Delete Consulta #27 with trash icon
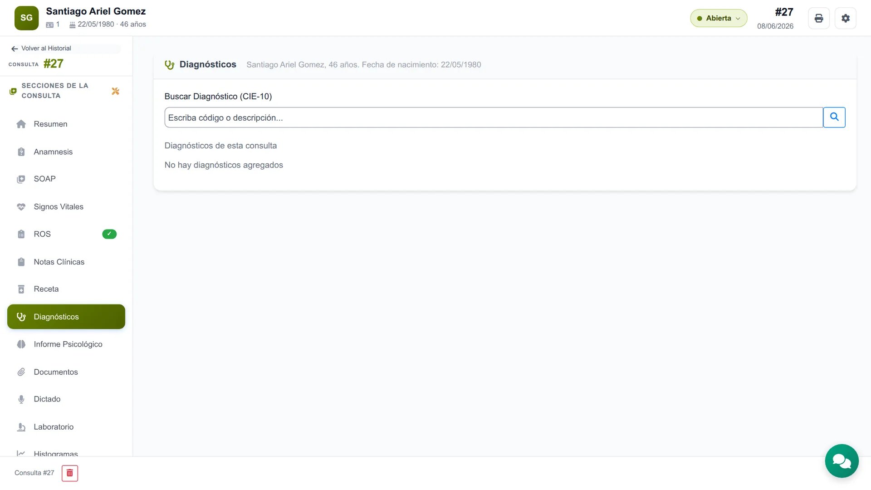871x490 pixels. [70, 473]
